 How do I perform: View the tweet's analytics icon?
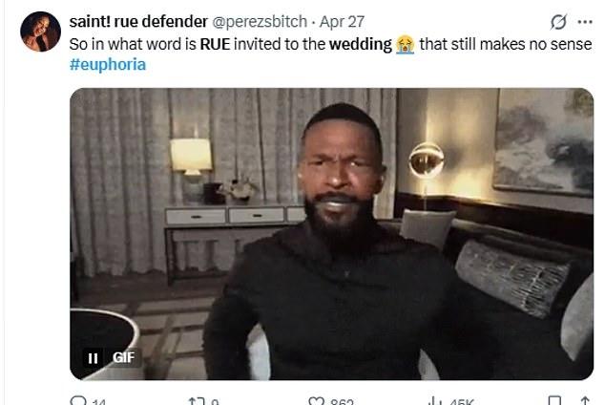(433, 400)
